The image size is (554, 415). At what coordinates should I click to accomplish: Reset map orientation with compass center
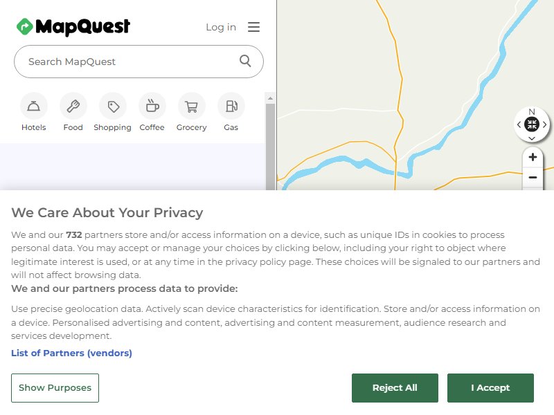(532, 124)
